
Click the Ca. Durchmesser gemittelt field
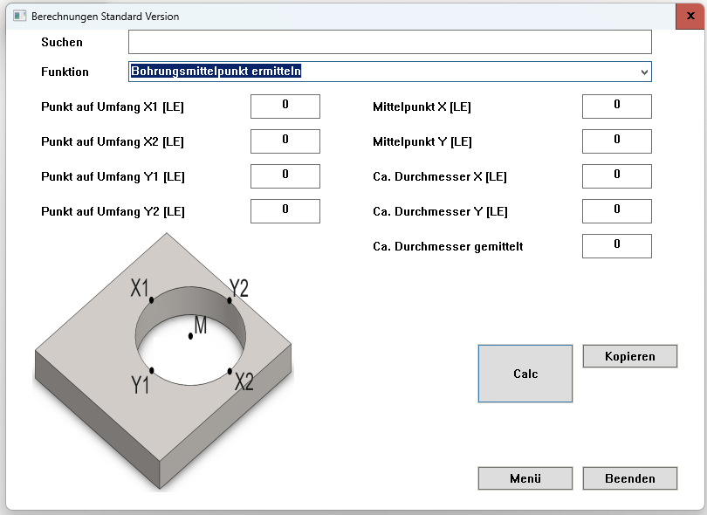[x=616, y=246]
